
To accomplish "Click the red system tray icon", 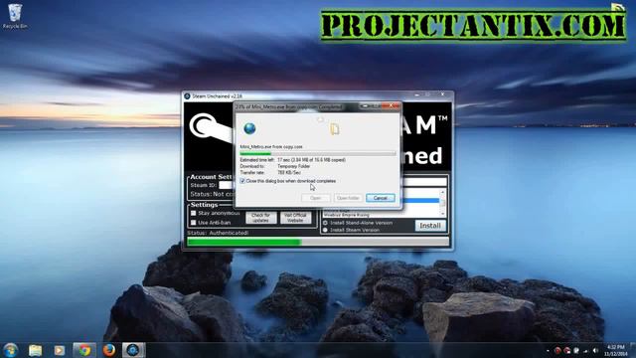I will click(x=557, y=350).
